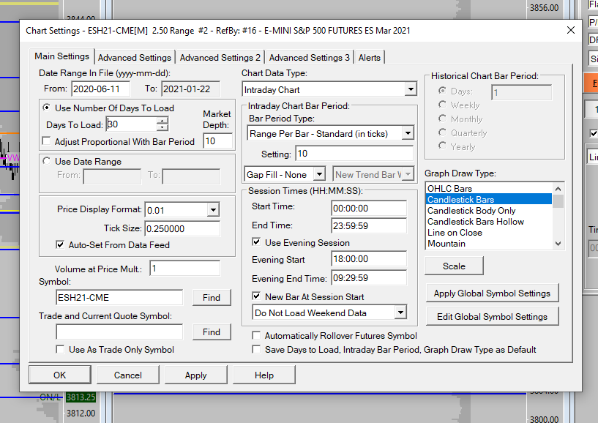This screenshot has height=423, width=598.
Task: Enable Automatically Rollover Futures Symbol
Action: [256, 336]
